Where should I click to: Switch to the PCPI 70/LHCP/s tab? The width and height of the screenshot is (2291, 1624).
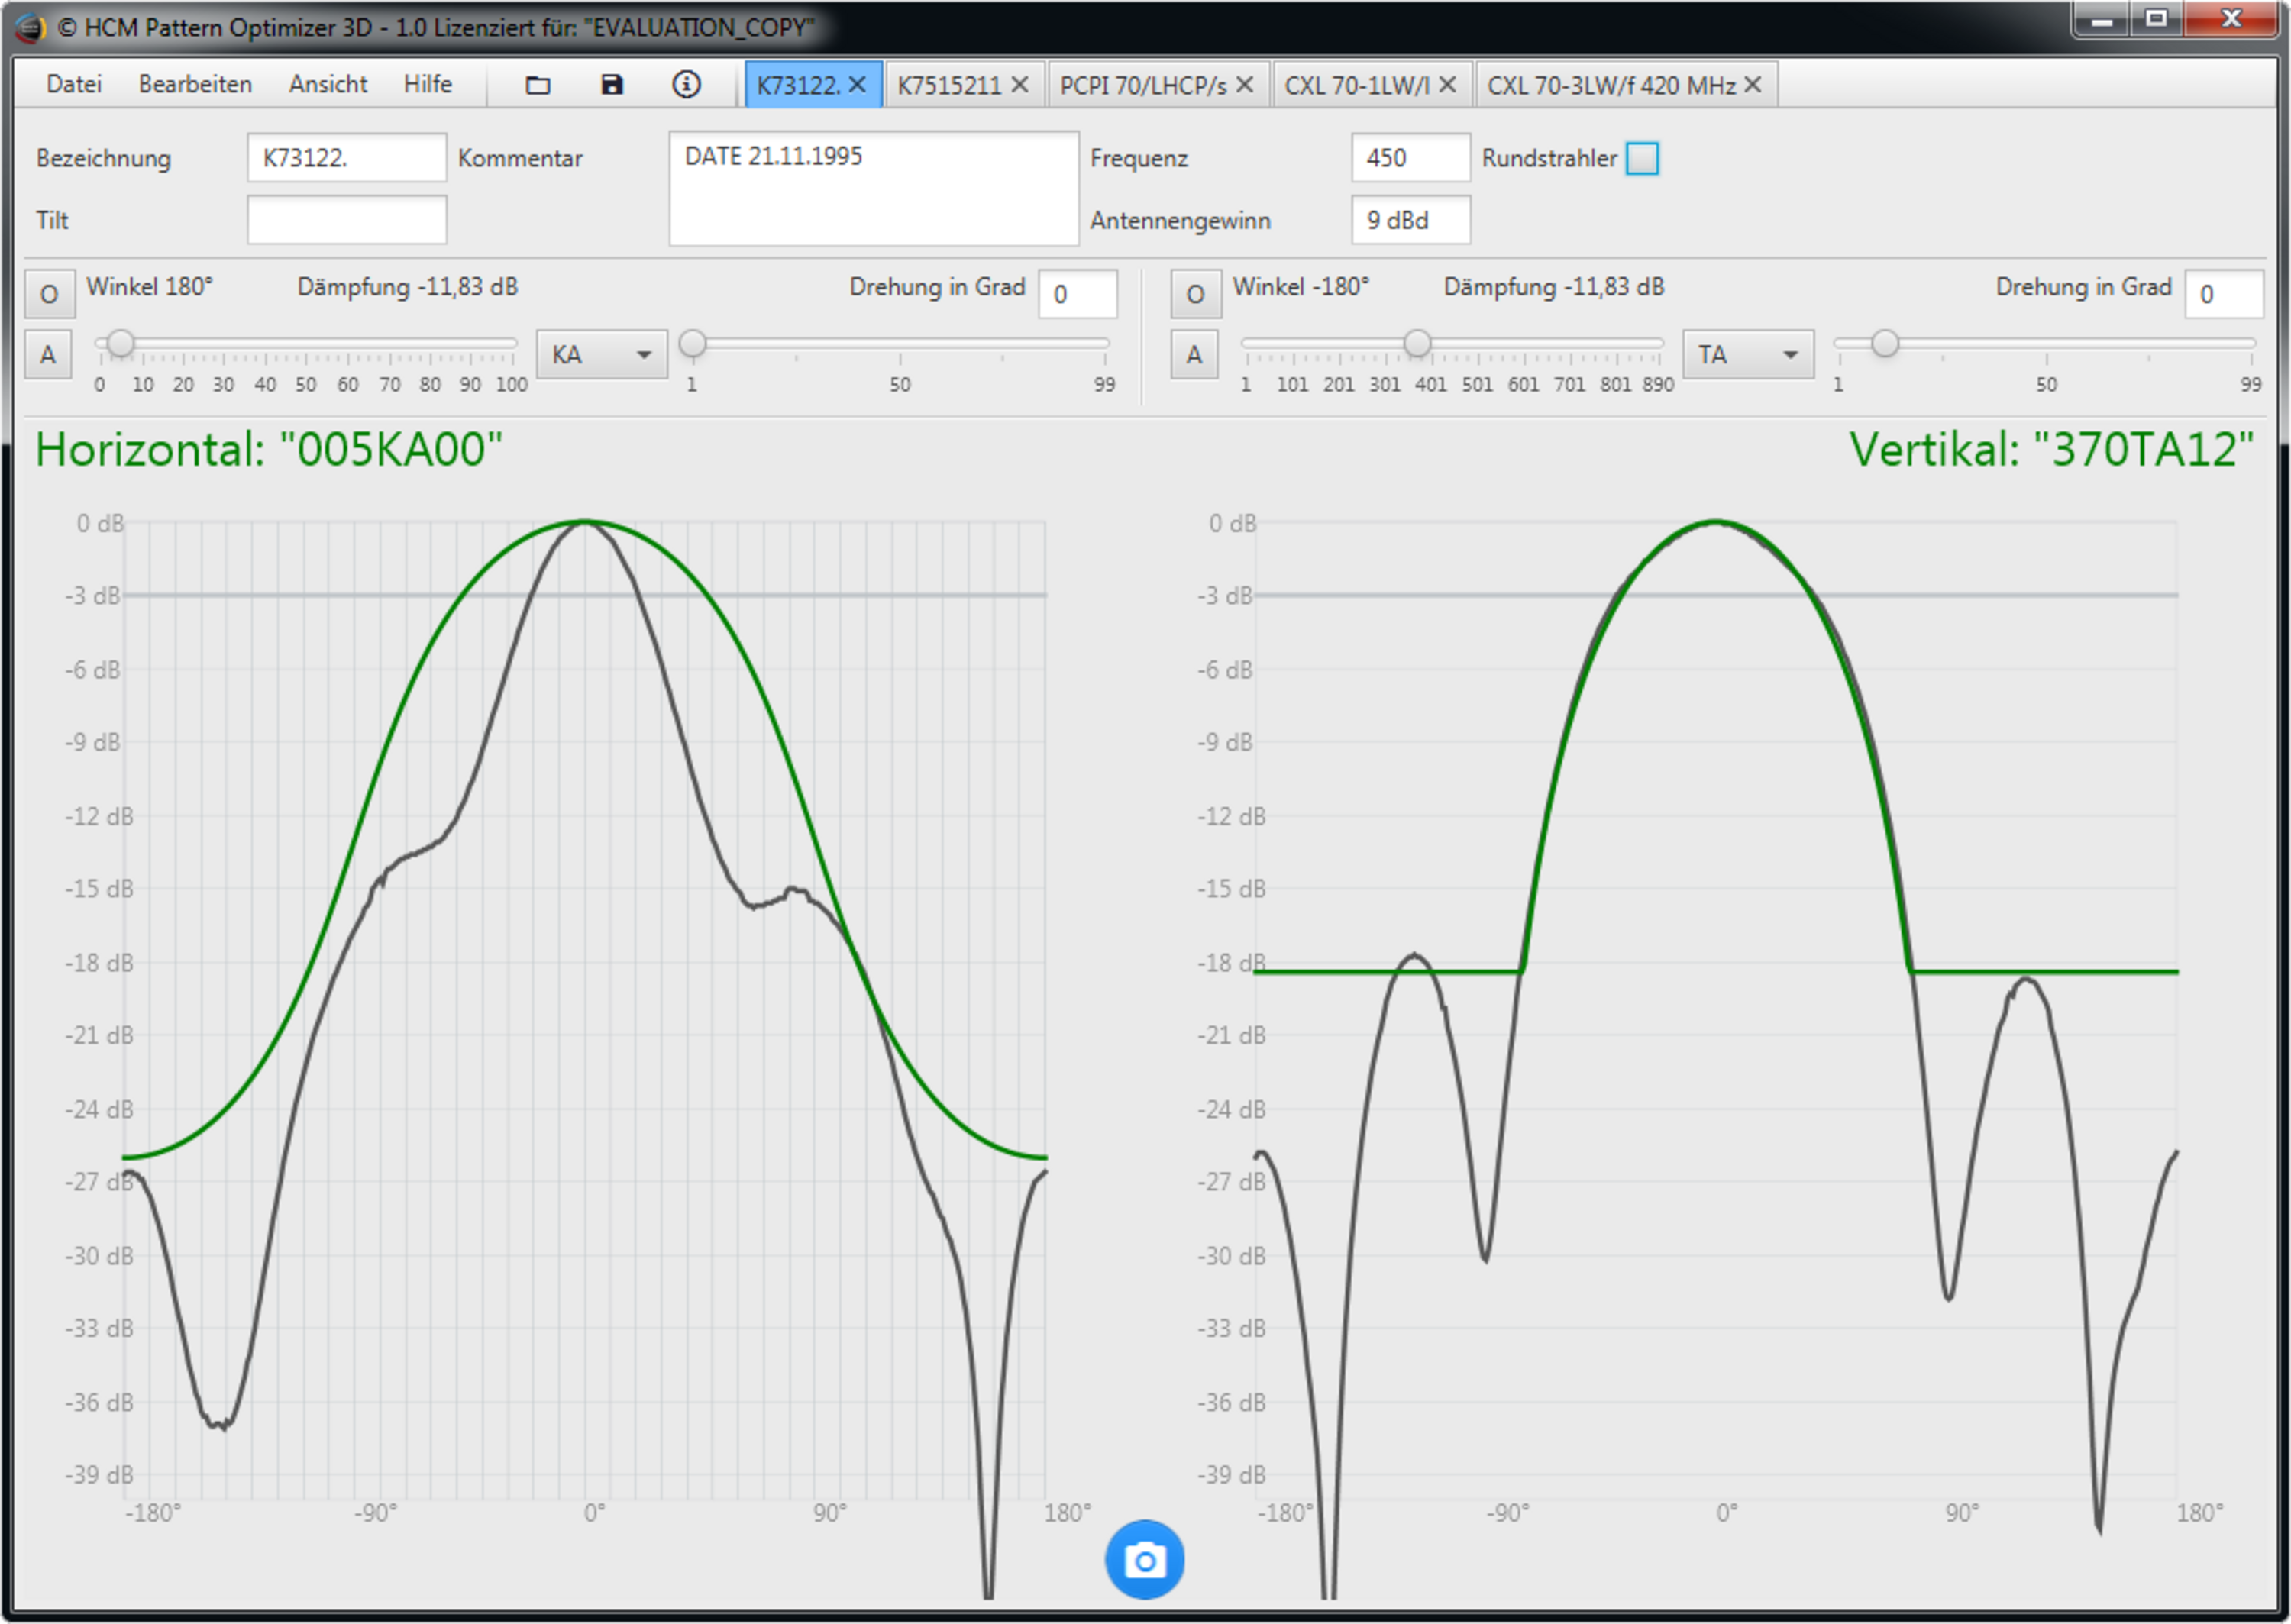(1143, 85)
